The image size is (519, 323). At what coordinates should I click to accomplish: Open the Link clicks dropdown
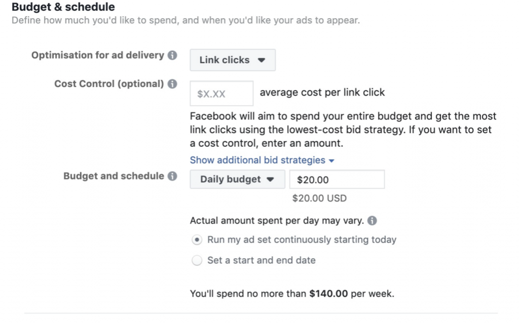click(x=233, y=60)
